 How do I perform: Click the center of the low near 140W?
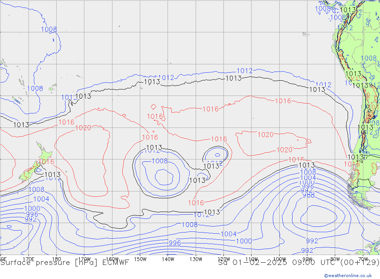point(164,176)
